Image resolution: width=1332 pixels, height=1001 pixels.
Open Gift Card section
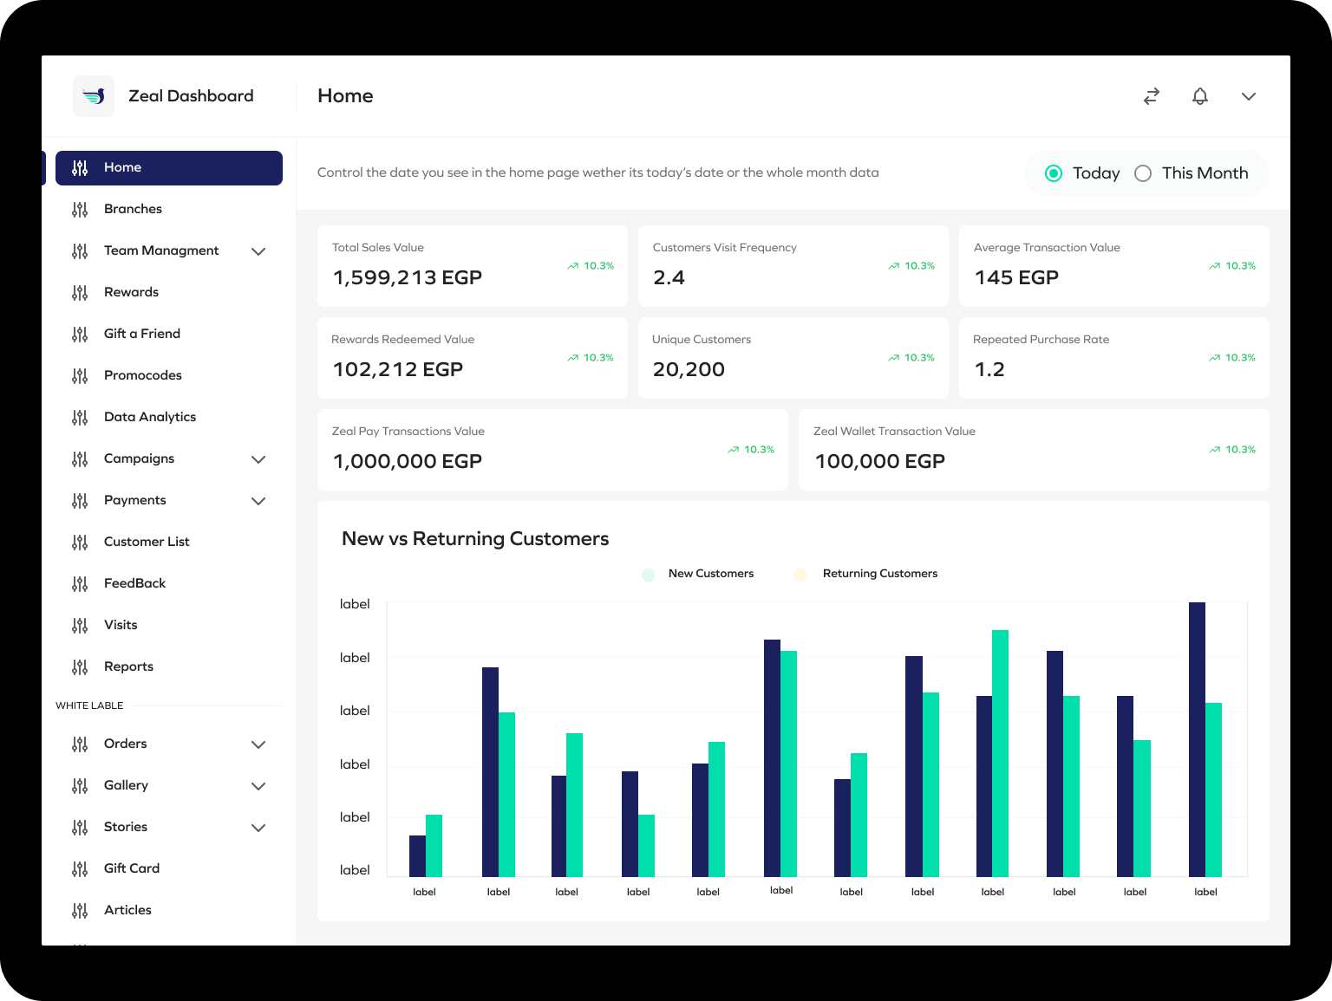[169, 869]
